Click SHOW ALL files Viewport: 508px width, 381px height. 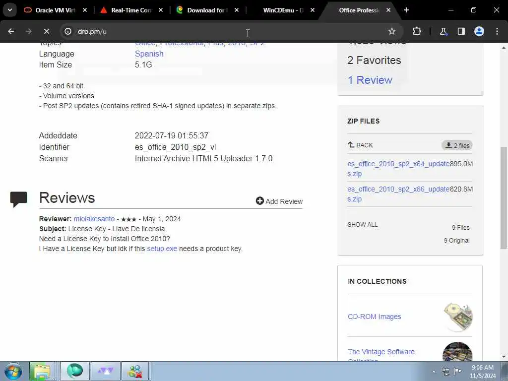click(x=362, y=225)
